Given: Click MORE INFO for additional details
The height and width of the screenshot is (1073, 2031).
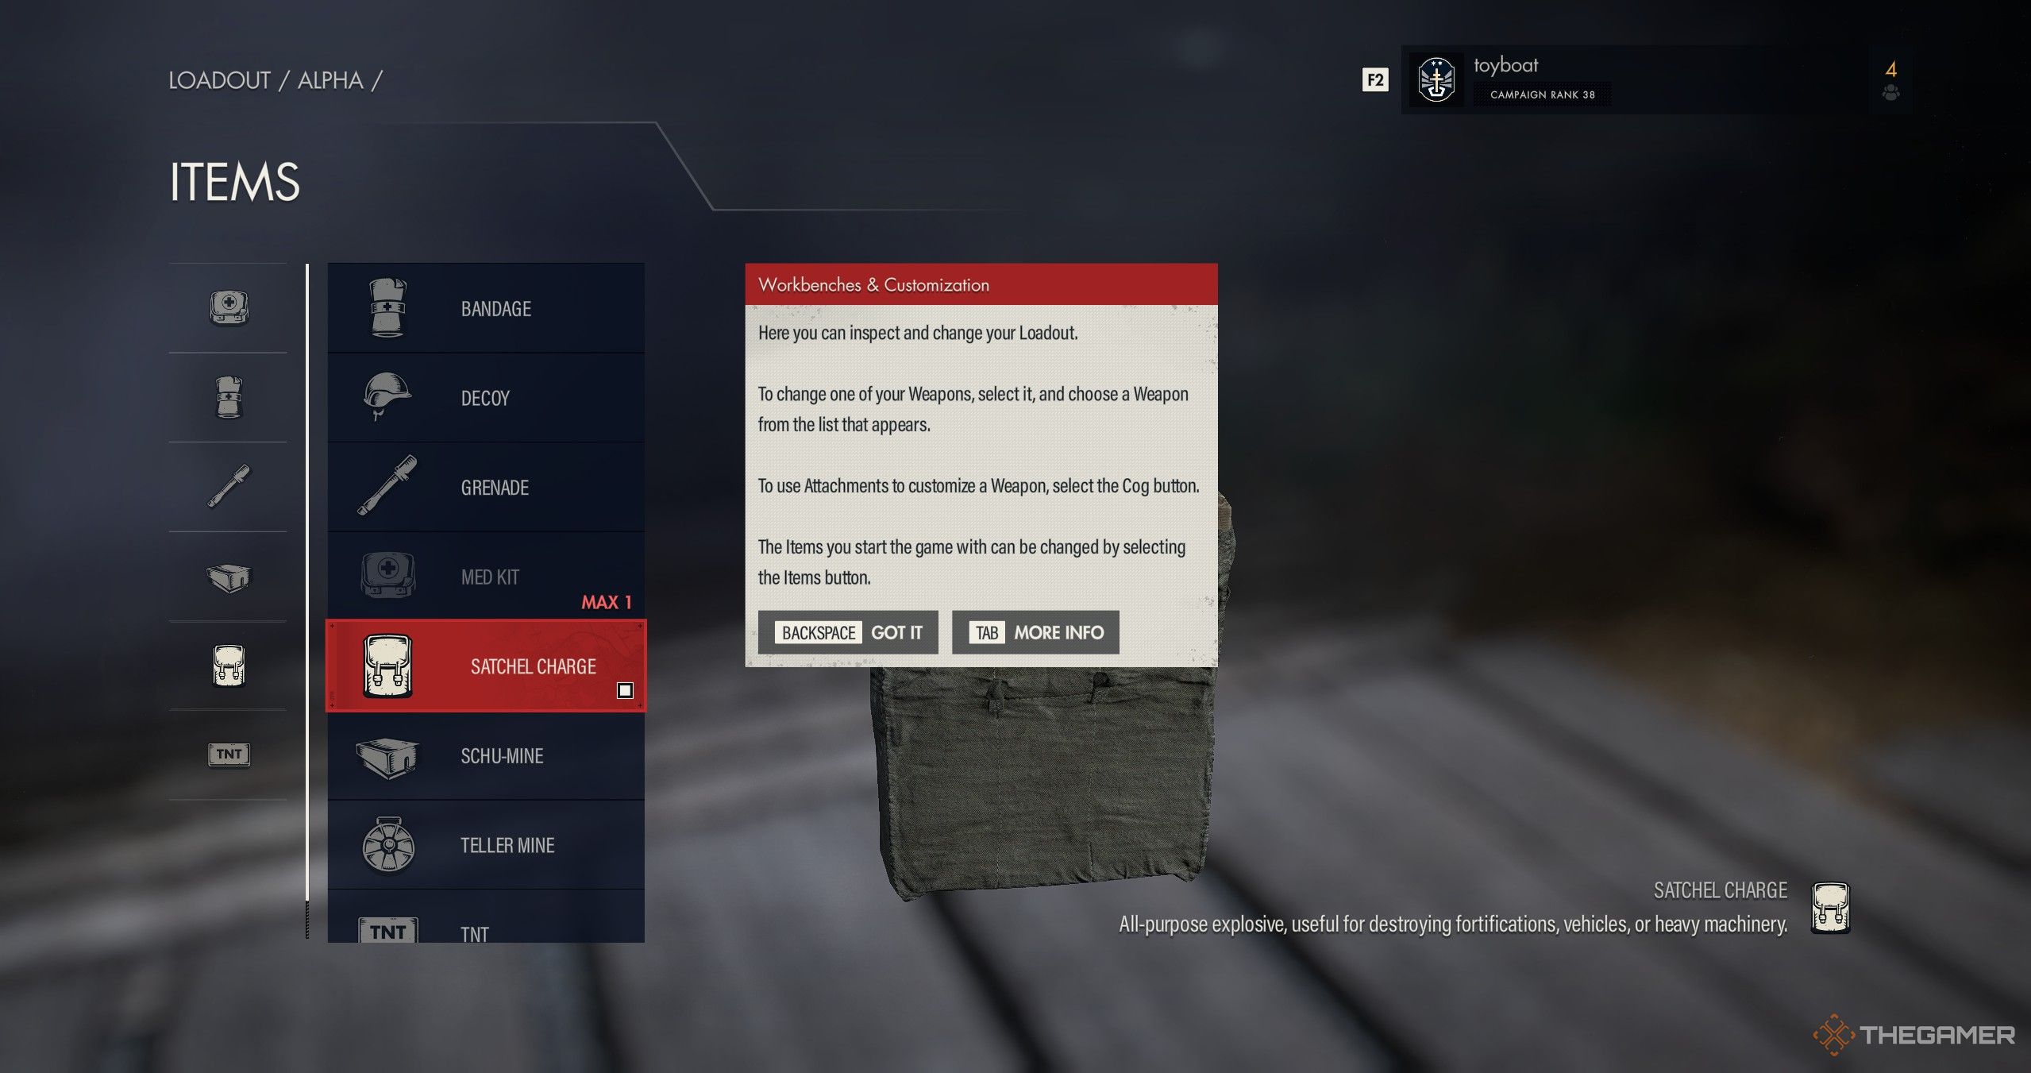Looking at the screenshot, I should tap(1037, 631).
